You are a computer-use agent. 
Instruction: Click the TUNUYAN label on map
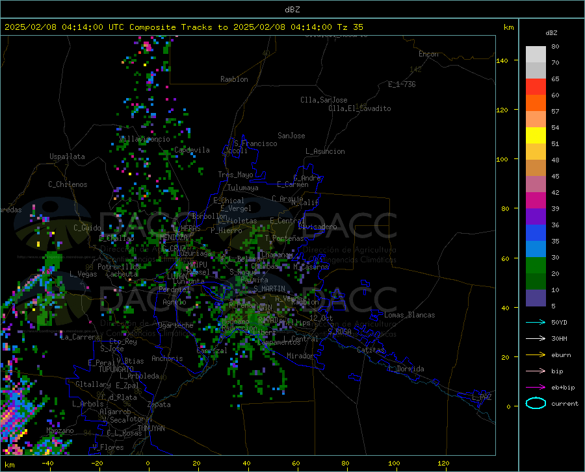151,429
